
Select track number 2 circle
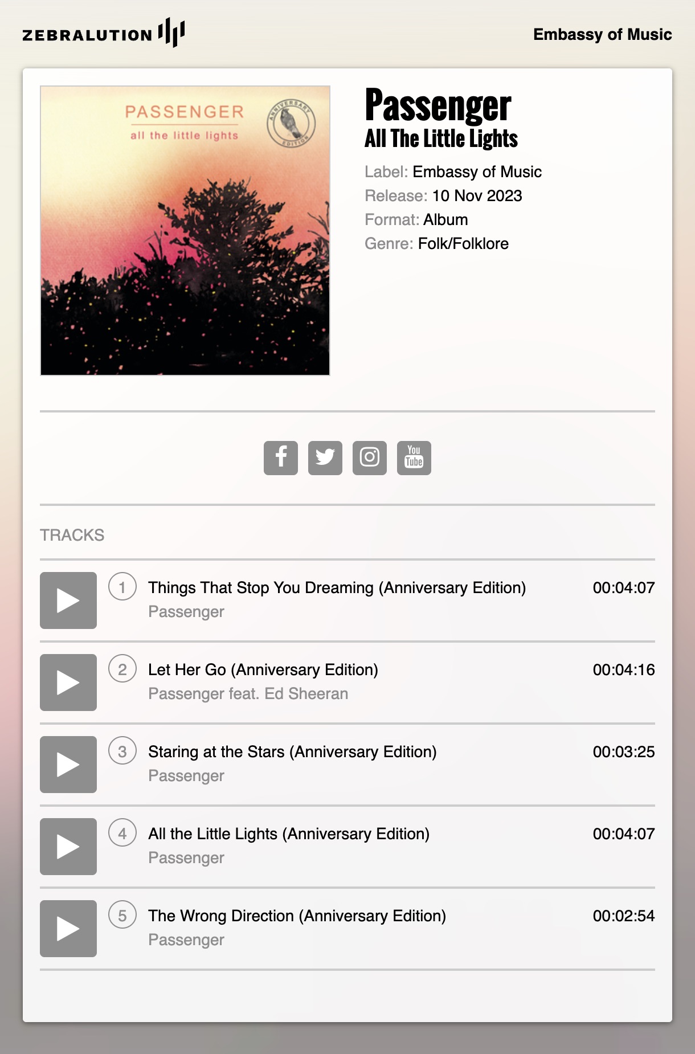122,669
